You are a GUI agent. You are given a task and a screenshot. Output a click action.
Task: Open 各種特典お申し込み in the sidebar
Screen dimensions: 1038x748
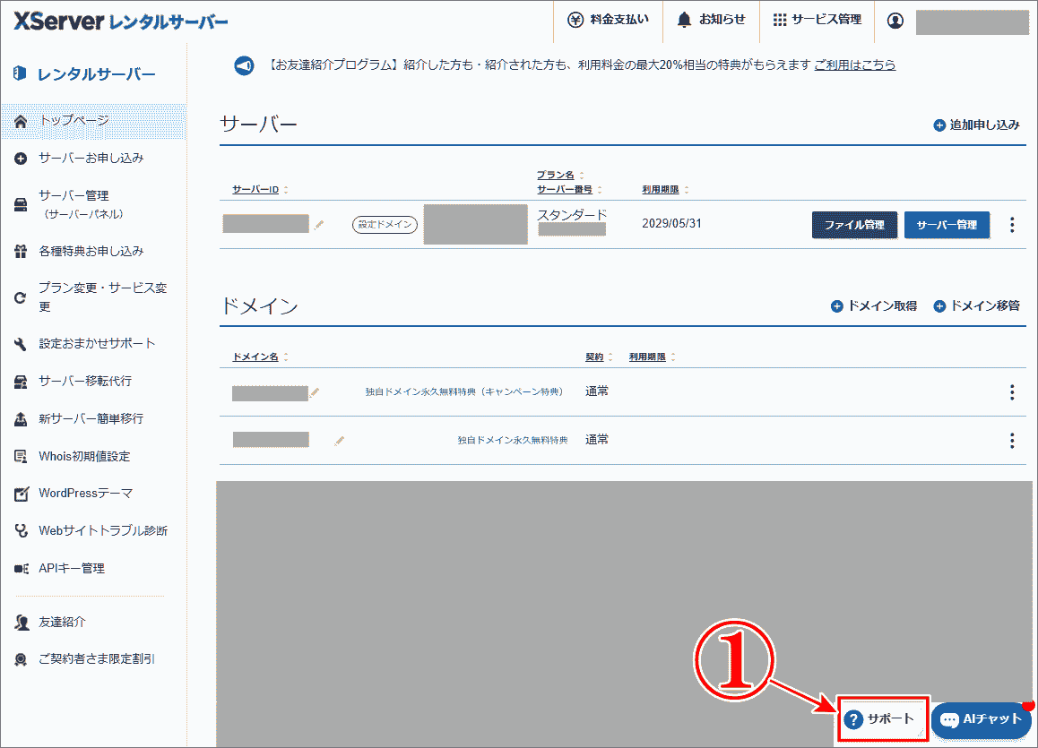(93, 252)
